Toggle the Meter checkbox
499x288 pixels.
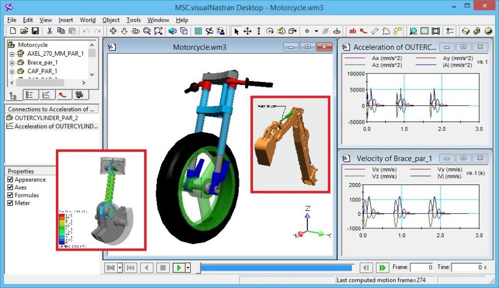(10, 203)
